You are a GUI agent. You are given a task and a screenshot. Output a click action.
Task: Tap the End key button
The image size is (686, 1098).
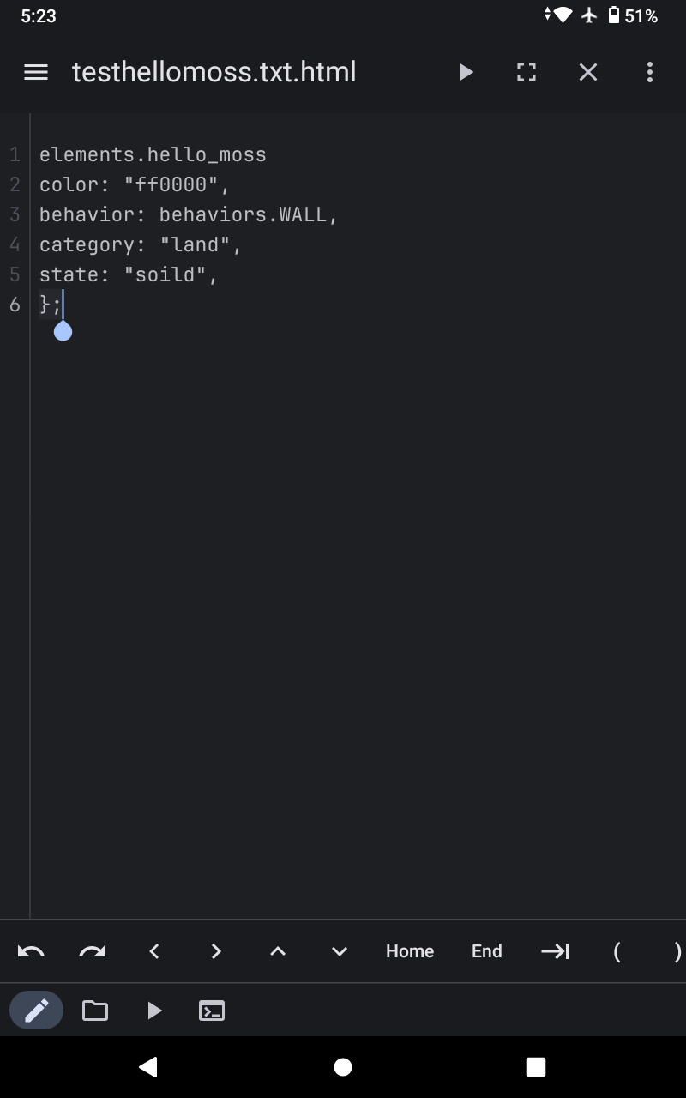pyautogui.click(x=487, y=950)
